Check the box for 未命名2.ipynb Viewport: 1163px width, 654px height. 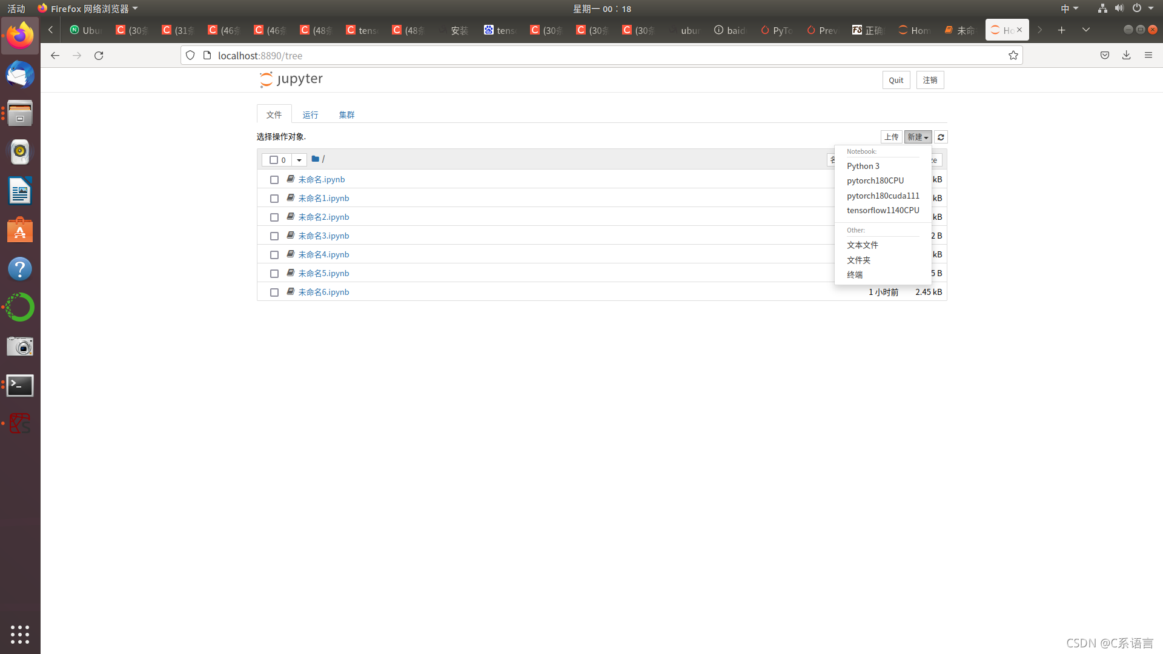click(x=274, y=217)
